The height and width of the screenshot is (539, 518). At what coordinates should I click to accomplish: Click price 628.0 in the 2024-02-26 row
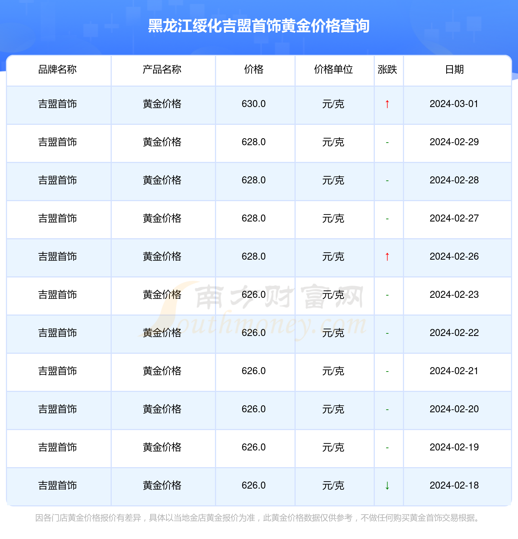pyautogui.click(x=254, y=257)
